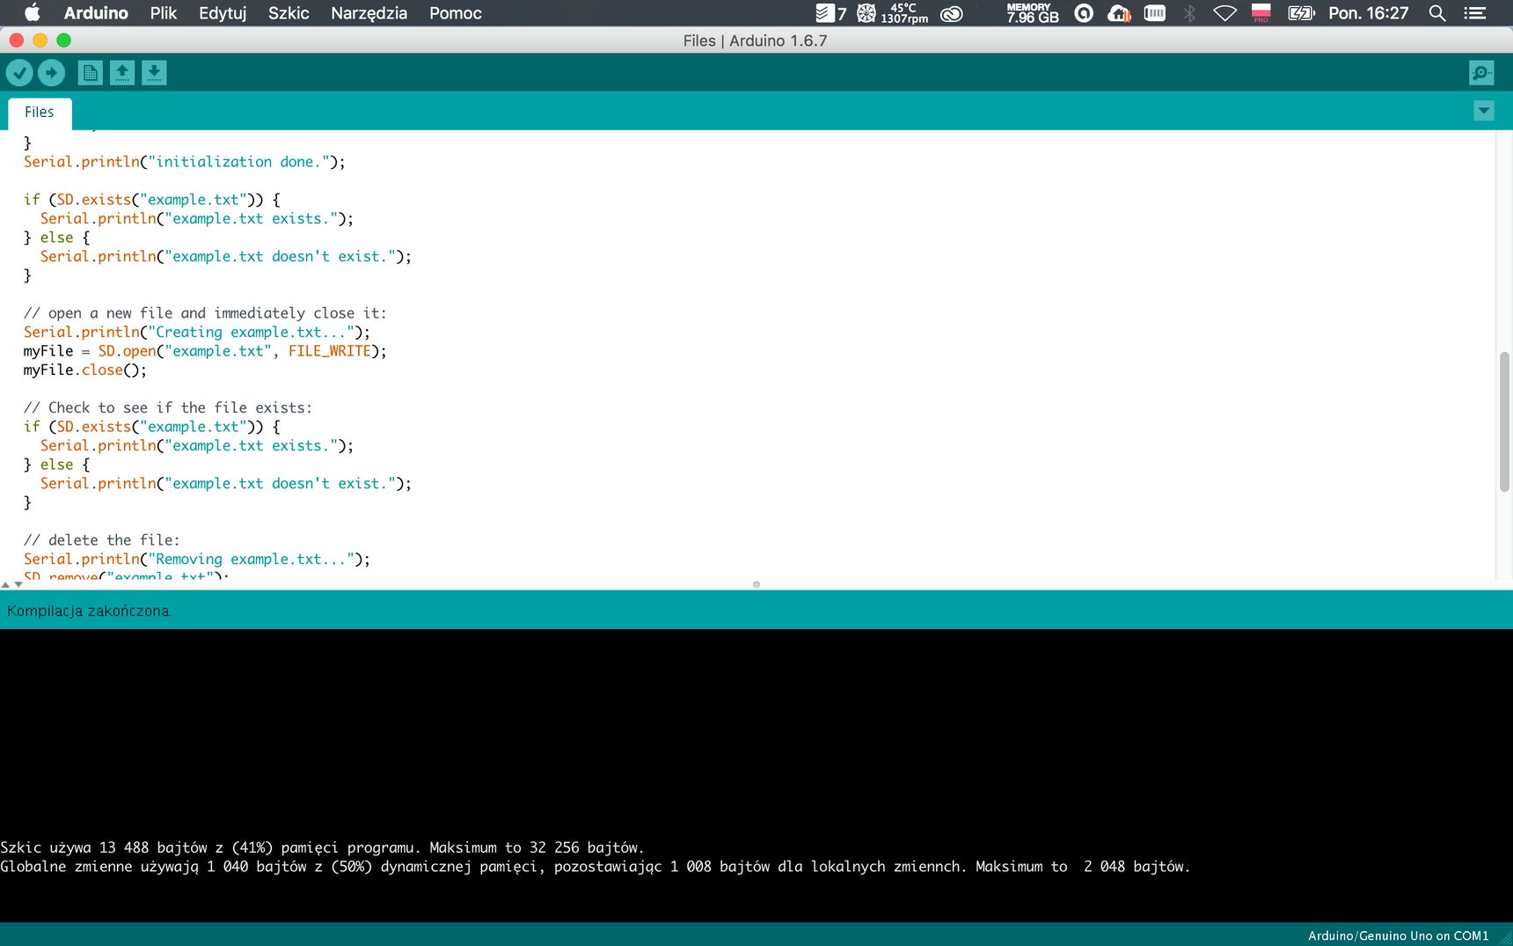Click the editor/console divider handle dot
This screenshot has width=1513, height=946.
point(756,584)
